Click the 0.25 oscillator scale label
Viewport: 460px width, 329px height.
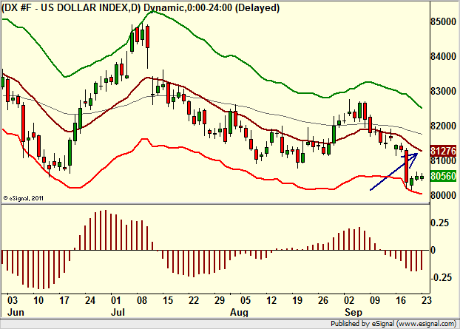pyautogui.click(x=439, y=223)
